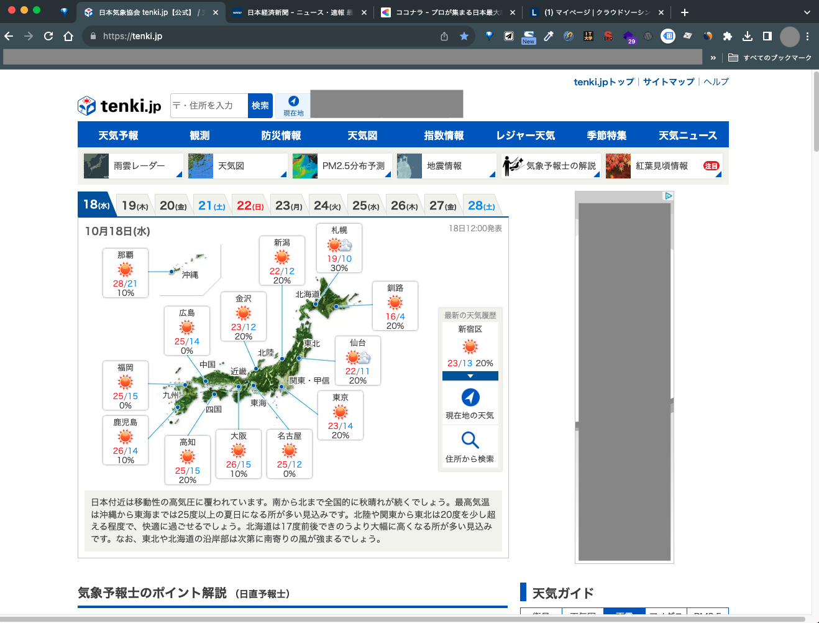Screen dimensions: 819x623
Task: Click the tenki.jp logo icon
Action: click(87, 106)
